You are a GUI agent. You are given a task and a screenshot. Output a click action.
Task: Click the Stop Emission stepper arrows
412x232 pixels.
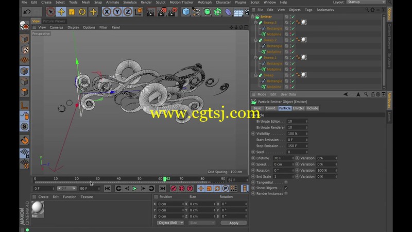pos(306,146)
